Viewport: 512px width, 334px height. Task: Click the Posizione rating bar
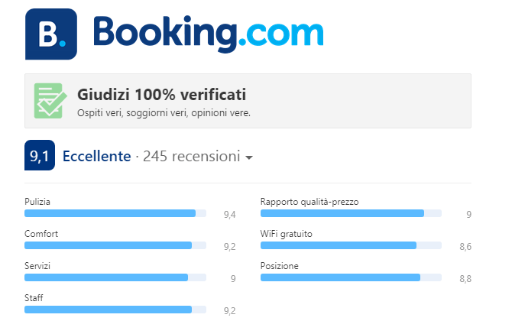coord(351,277)
